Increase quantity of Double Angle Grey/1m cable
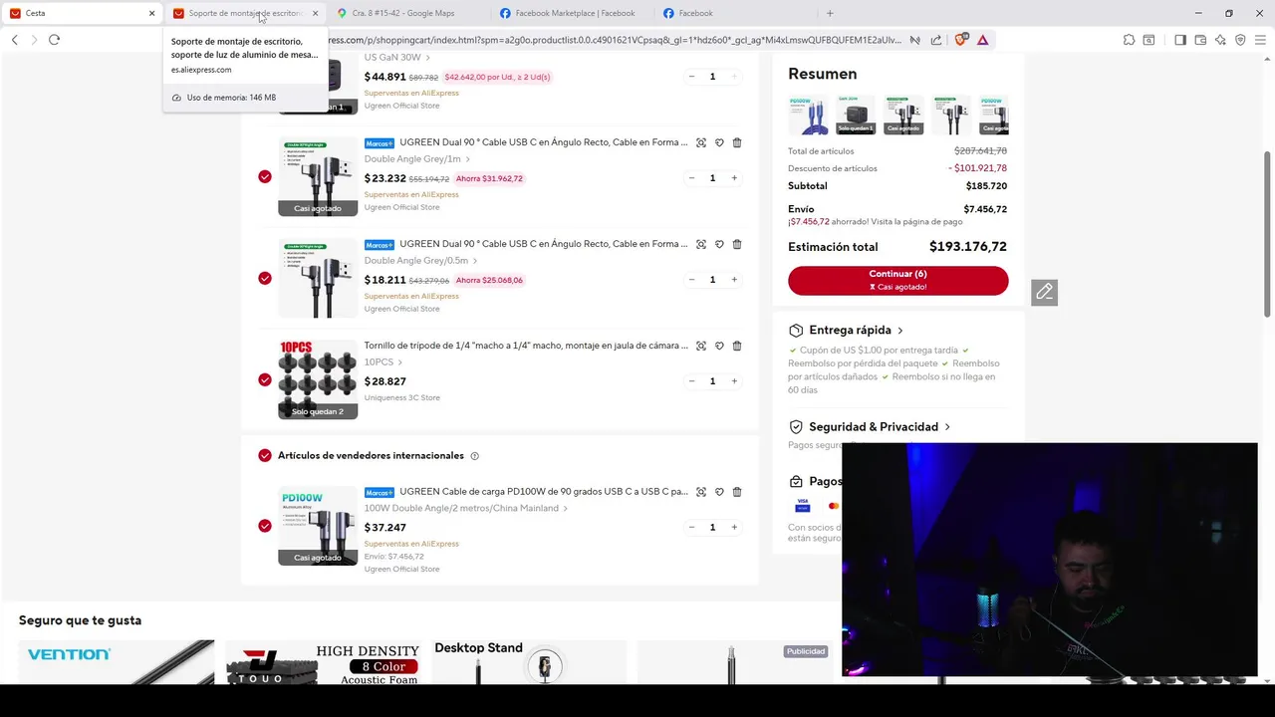 click(x=734, y=178)
